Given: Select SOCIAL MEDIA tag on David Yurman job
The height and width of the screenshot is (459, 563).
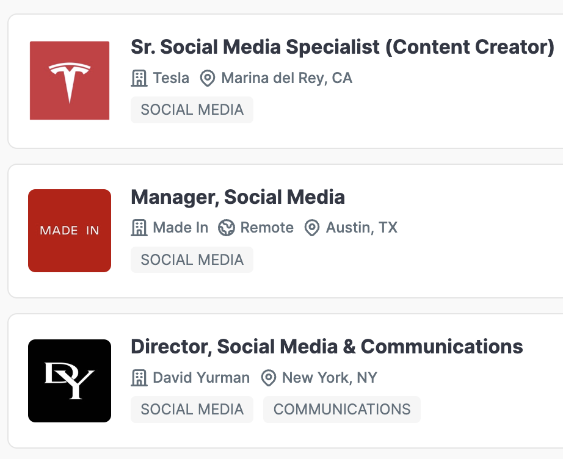Looking at the screenshot, I should 192,410.
